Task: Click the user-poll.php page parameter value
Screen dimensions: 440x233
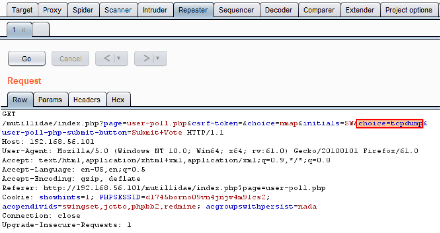Action: pos(157,124)
